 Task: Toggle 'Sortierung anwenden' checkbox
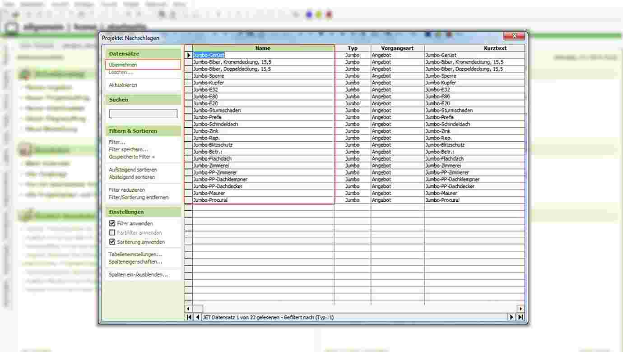[112, 242]
